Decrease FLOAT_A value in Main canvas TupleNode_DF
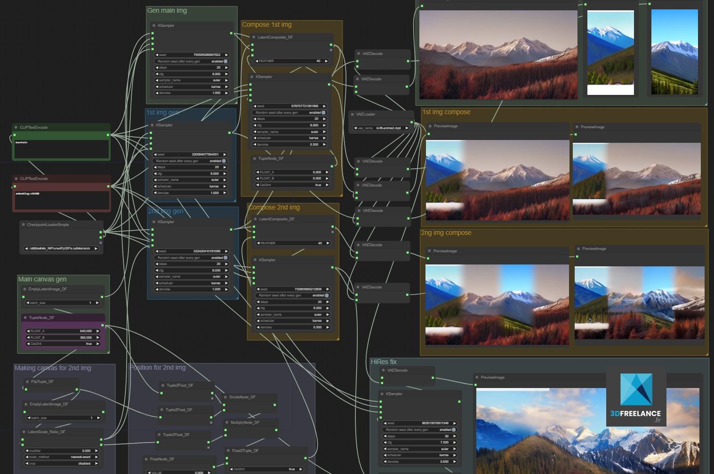 coord(28,331)
